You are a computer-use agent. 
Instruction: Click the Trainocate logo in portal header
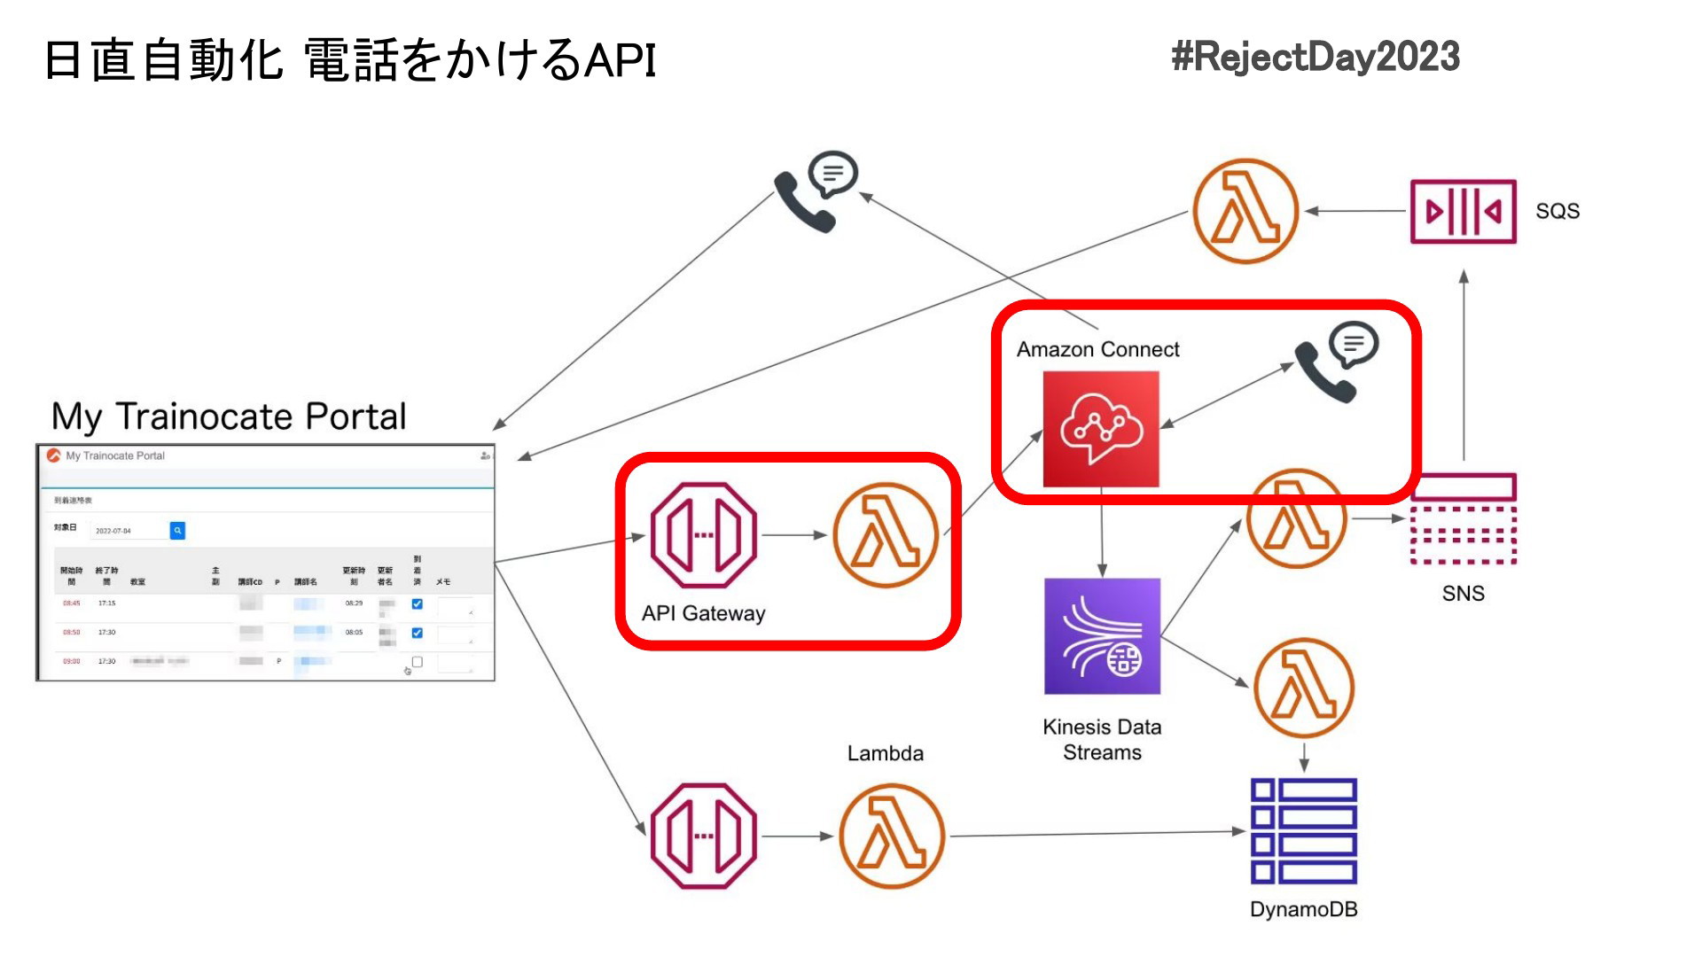(54, 455)
